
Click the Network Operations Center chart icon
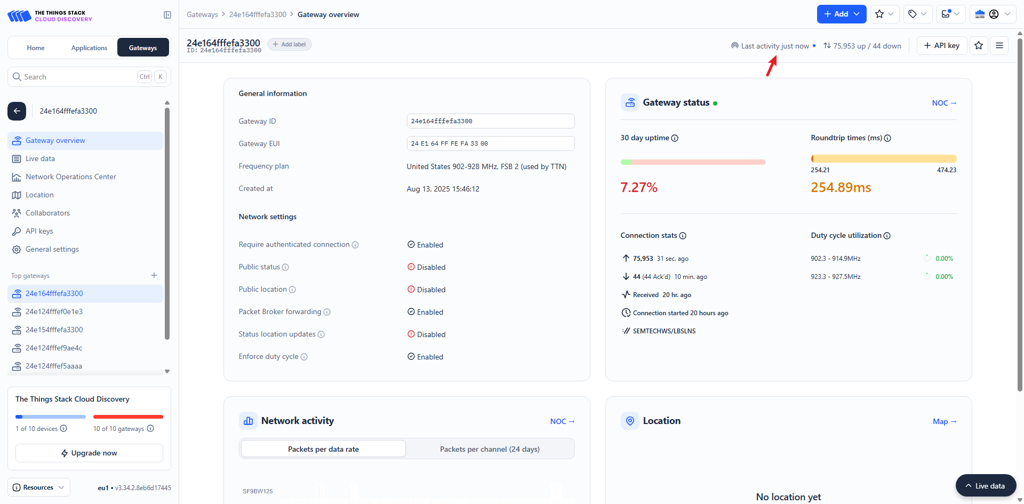click(x=17, y=177)
